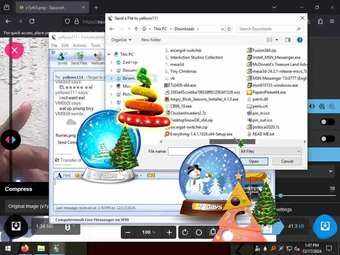This screenshot has width=340, height=255.
Task: Click Send Files icon in the conversation toolbar
Action: click(x=79, y=58)
